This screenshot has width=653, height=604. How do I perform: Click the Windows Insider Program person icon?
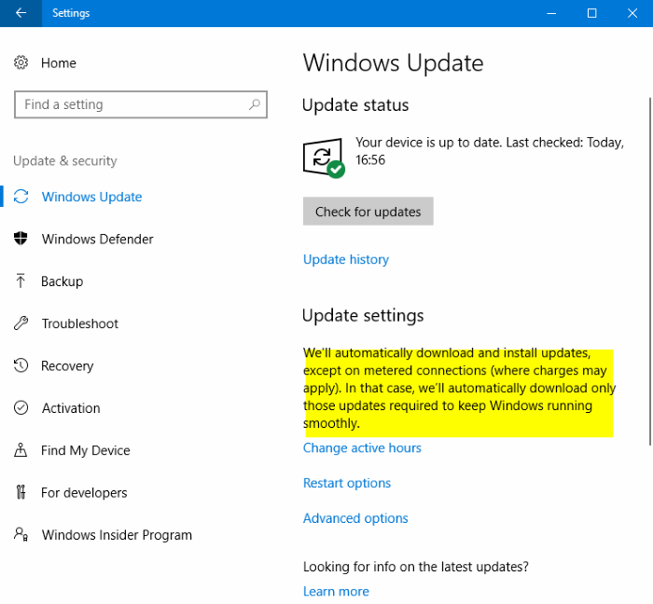(21, 534)
